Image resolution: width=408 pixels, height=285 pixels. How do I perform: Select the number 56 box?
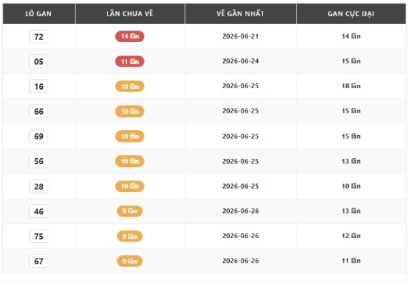[x=39, y=161]
